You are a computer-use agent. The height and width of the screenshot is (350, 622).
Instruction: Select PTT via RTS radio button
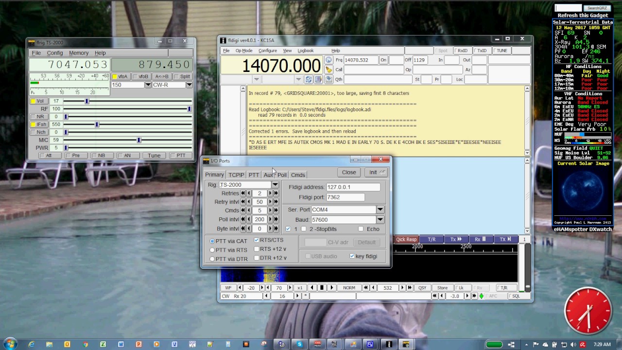point(212,250)
